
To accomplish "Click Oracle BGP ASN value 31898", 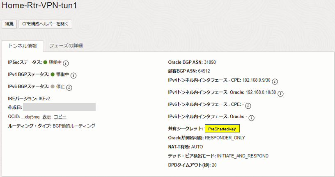I will click(x=210, y=62).
